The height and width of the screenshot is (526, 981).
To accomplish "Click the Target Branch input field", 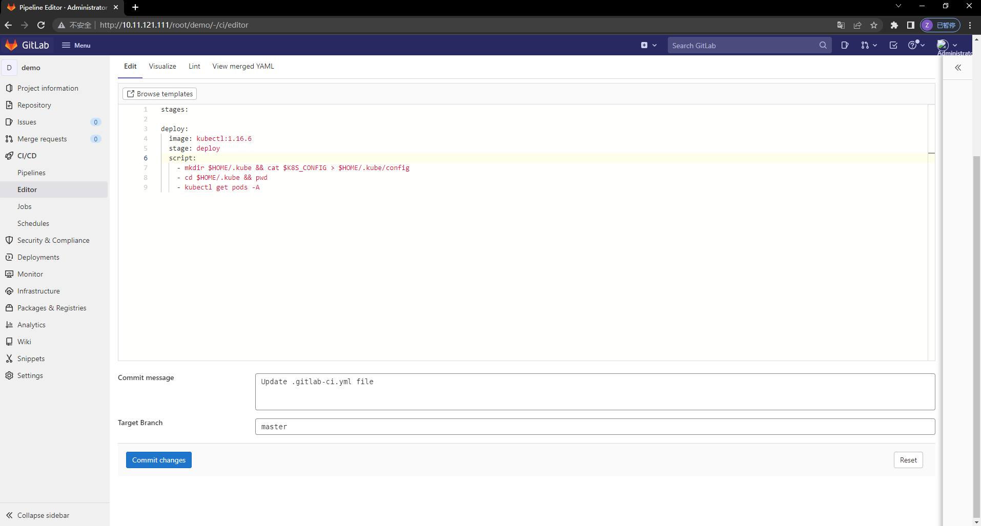I will 595,427.
